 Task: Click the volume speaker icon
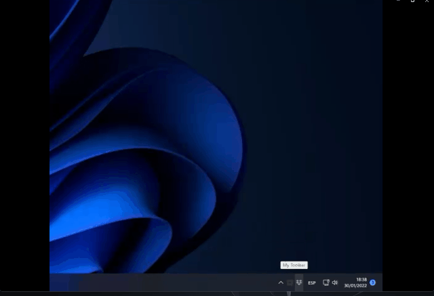[334, 282]
